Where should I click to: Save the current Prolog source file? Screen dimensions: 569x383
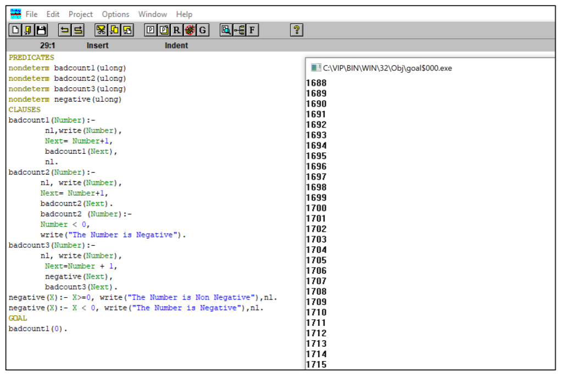tap(41, 30)
